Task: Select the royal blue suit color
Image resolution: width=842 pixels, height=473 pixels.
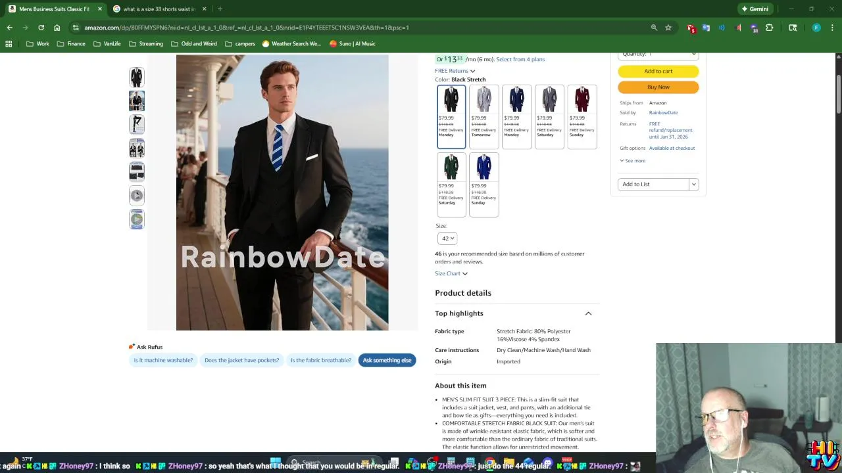Action: (483, 185)
